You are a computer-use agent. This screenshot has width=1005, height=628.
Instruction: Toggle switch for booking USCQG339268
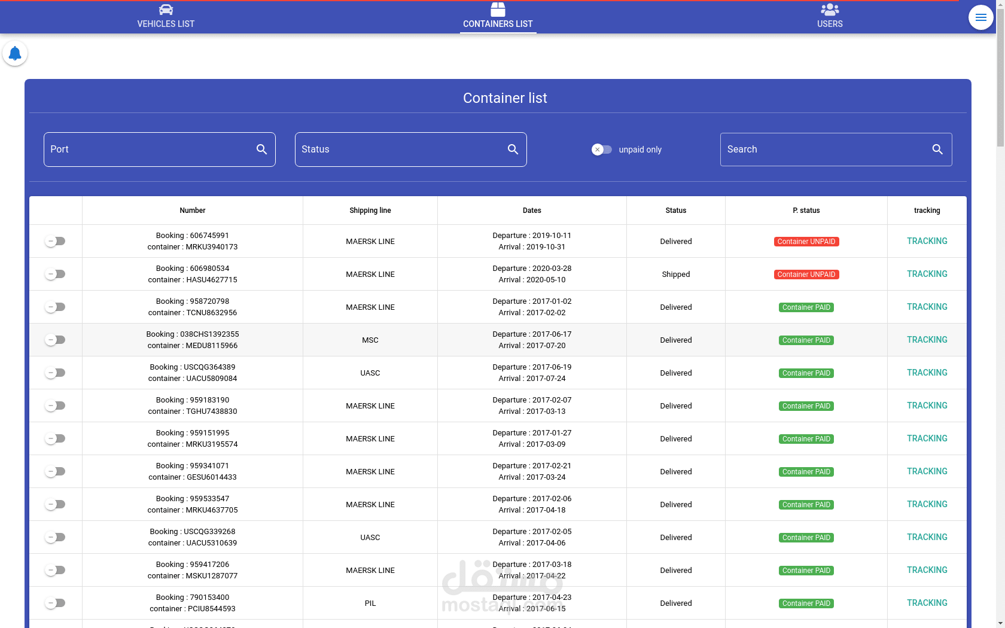pyautogui.click(x=55, y=537)
